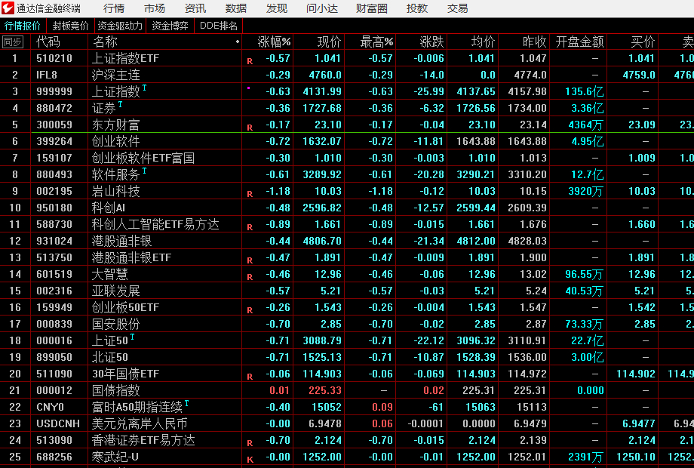
Task: Click the 通达信 red logo icon
Action: (x=8, y=8)
